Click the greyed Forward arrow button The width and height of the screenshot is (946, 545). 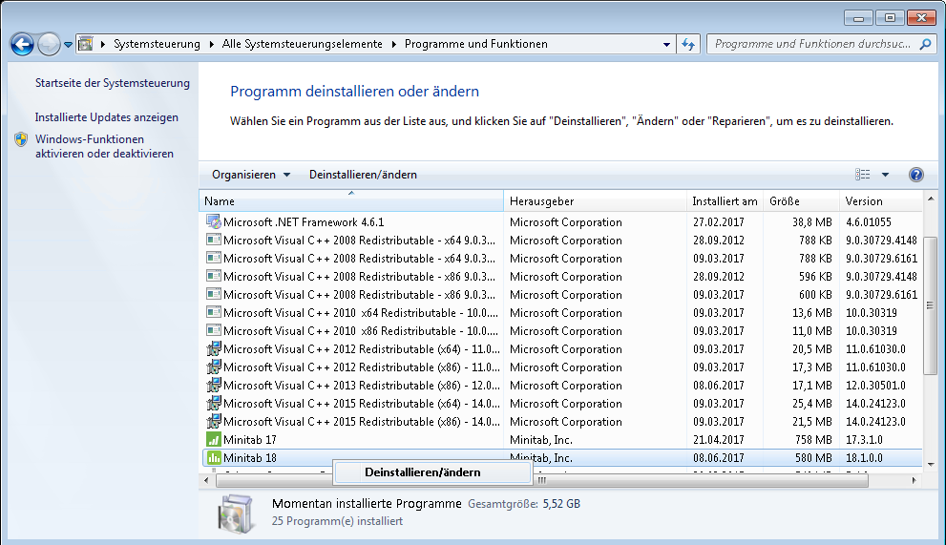tap(49, 44)
